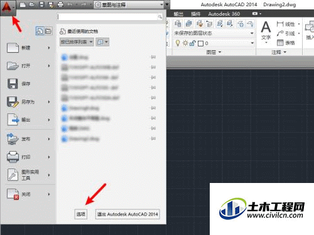Expand the 图层 panel title arrow
This screenshot has height=235, width=314.
220,52
